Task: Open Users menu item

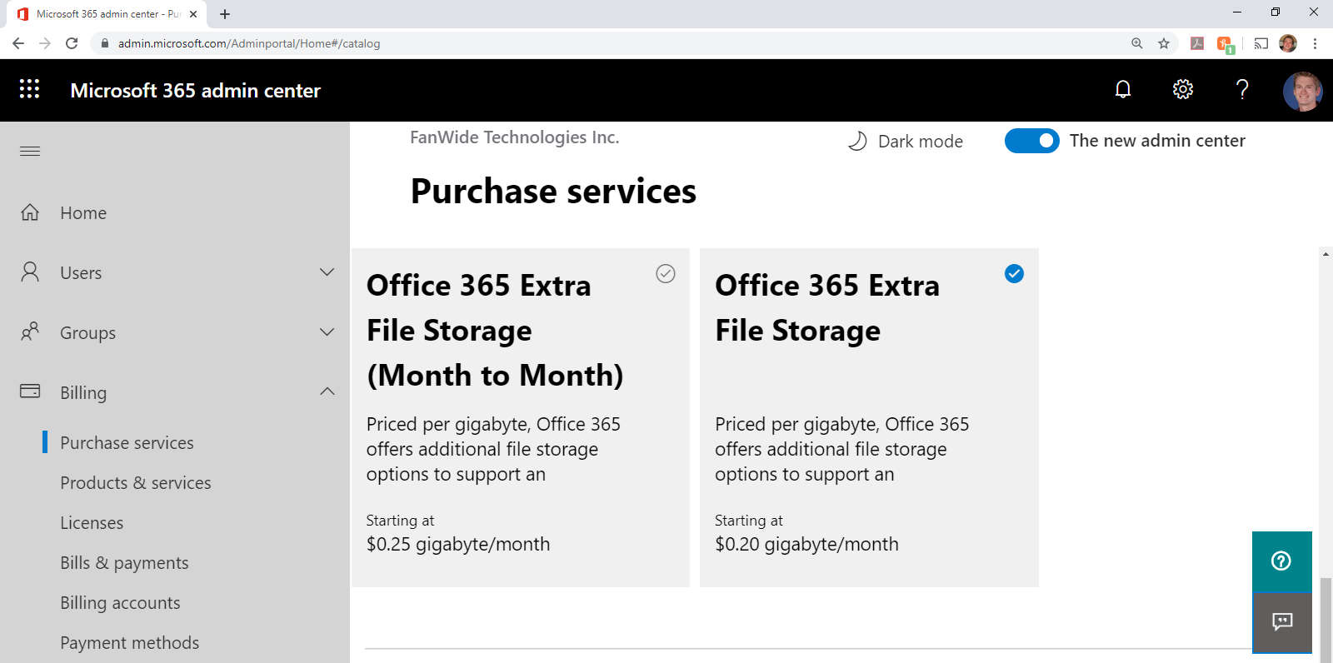Action: (81, 272)
